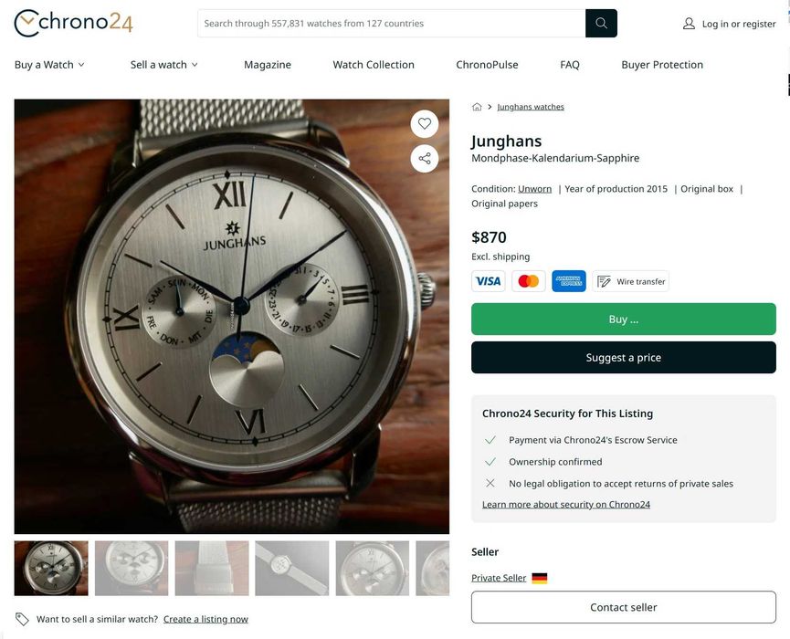Click the user account icon
Image resolution: width=790 pixels, height=639 pixels.
click(689, 24)
